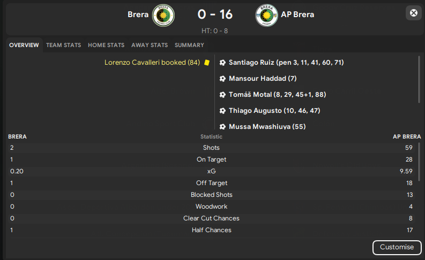Viewport: 425px width, 260px height.
Task: Click the statistics table scrollbar
Action: coord(419,162)
